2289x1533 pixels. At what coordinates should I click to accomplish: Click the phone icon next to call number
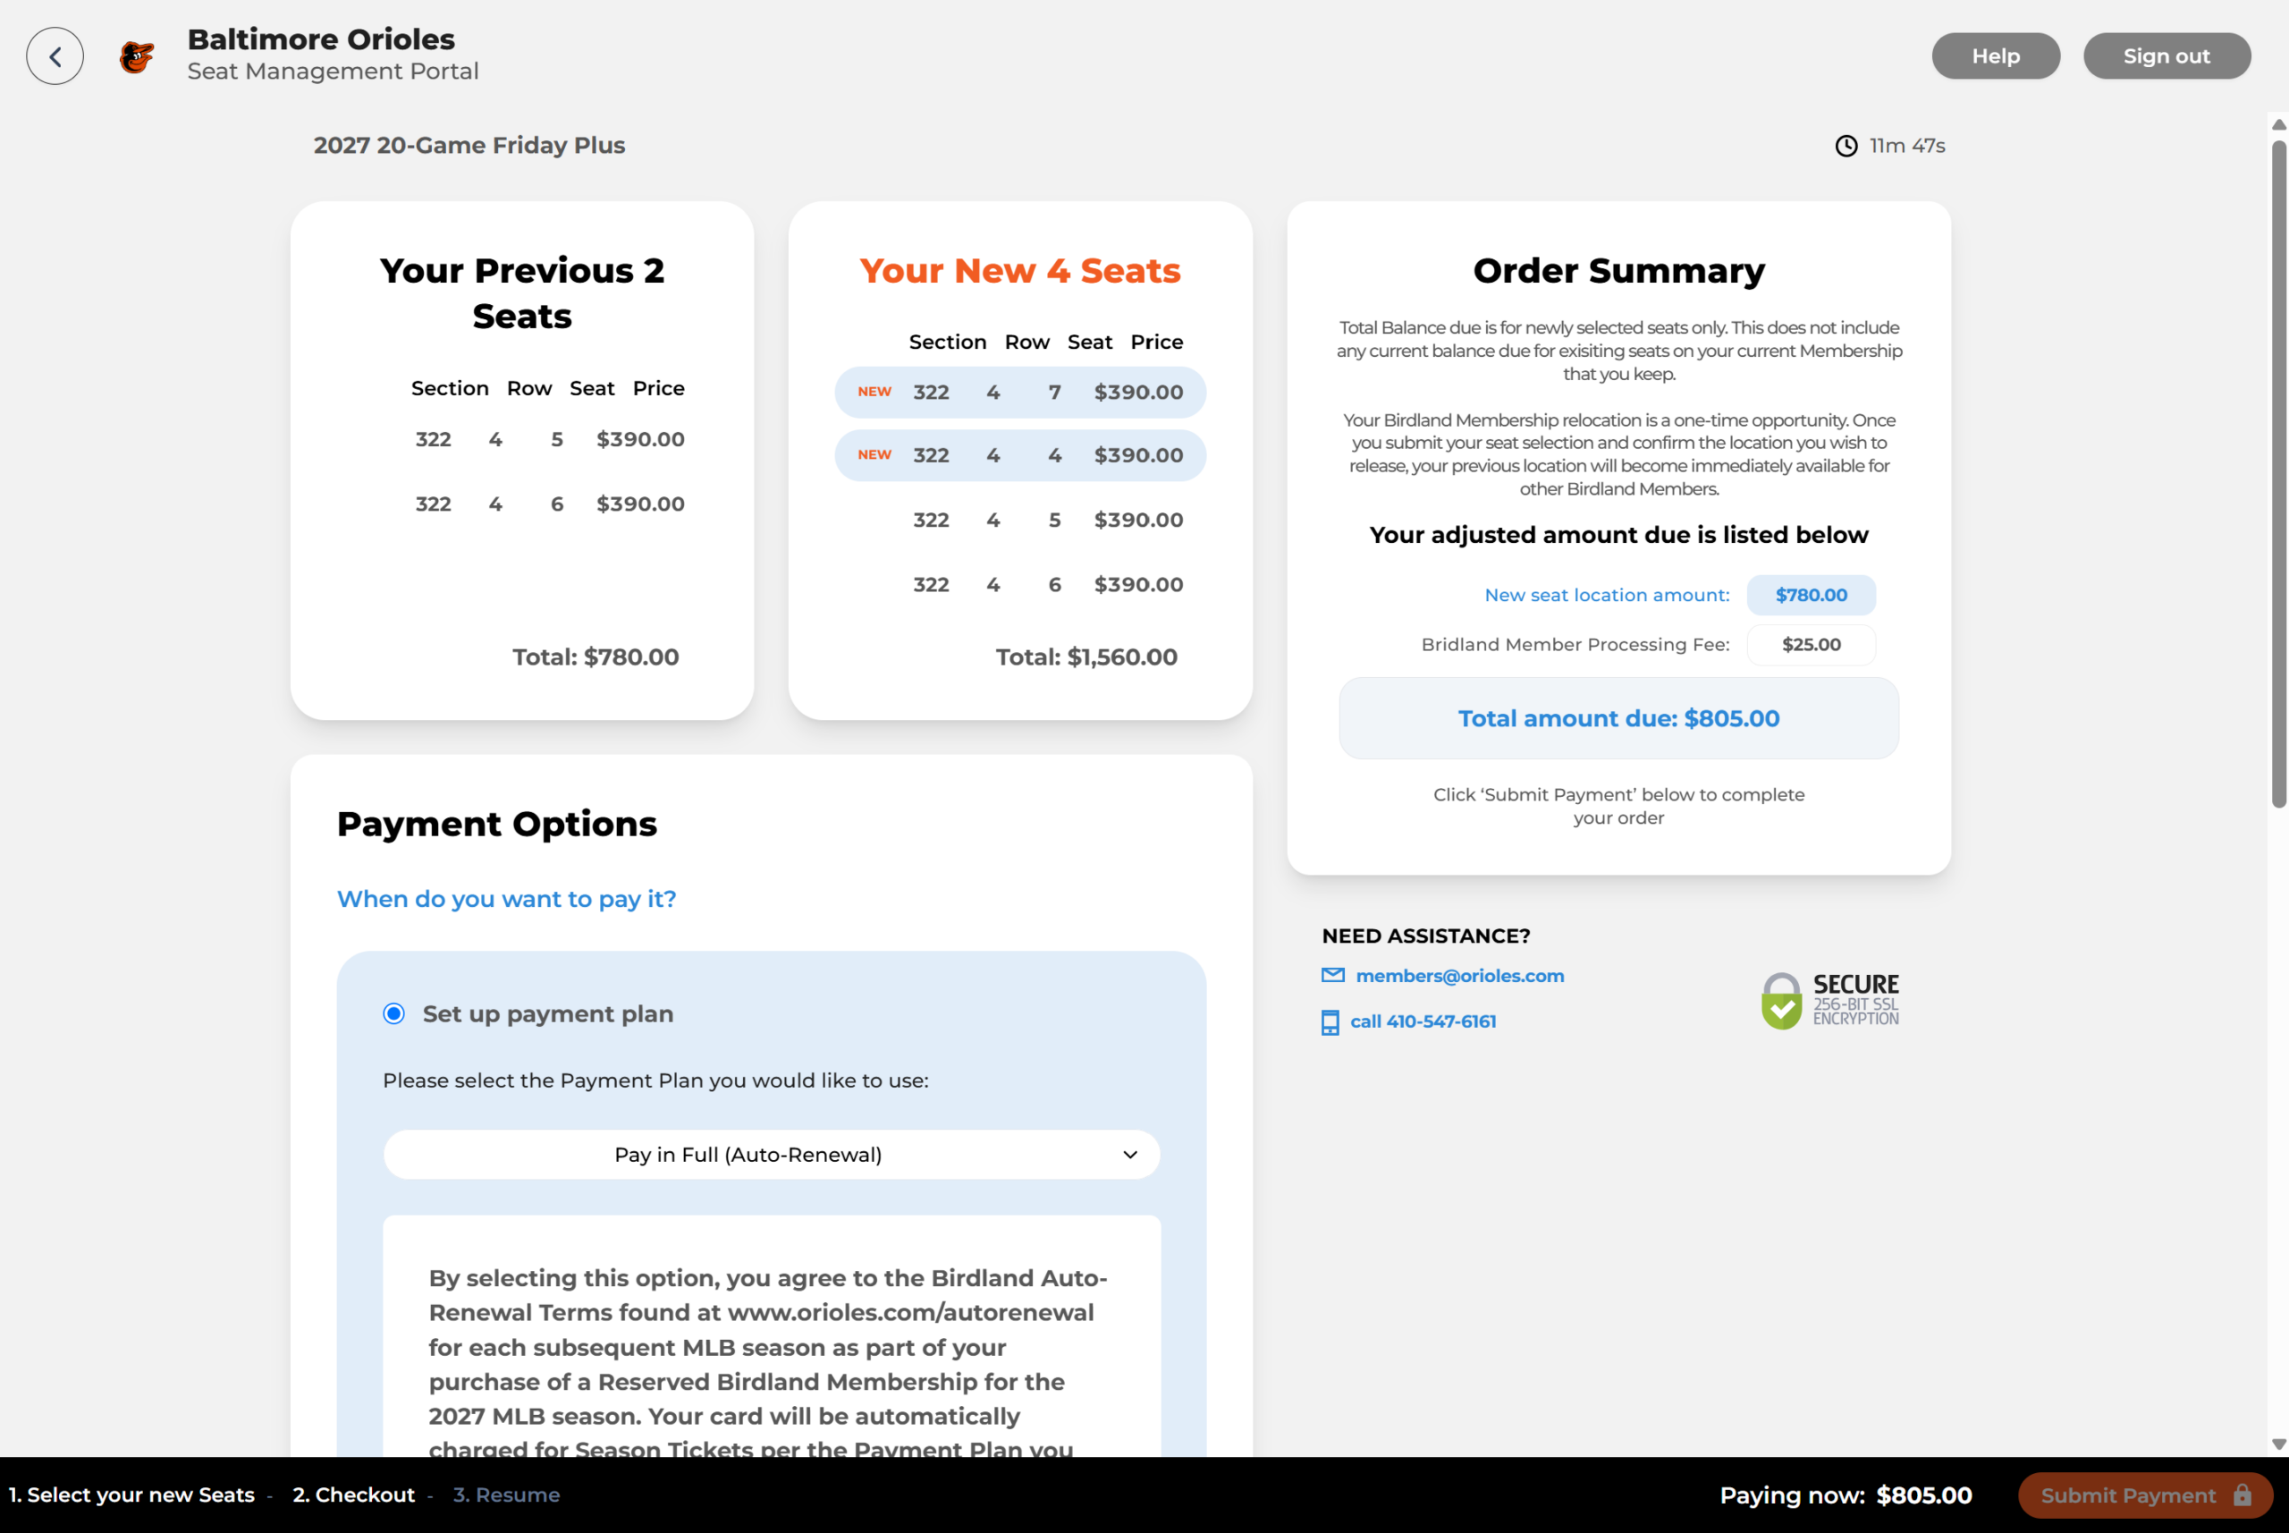tap(1330, 1022)
